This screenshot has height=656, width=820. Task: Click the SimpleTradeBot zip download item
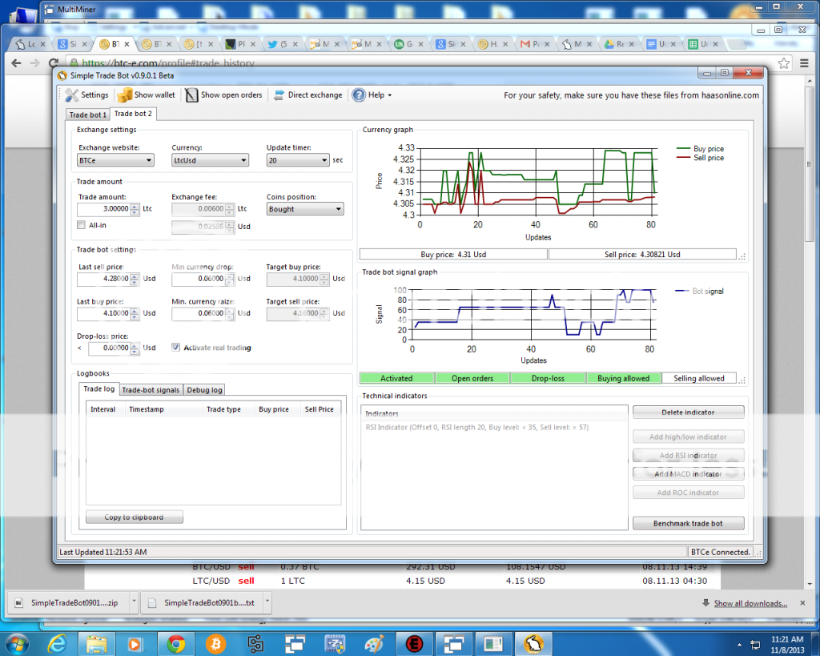pos(69,602)
